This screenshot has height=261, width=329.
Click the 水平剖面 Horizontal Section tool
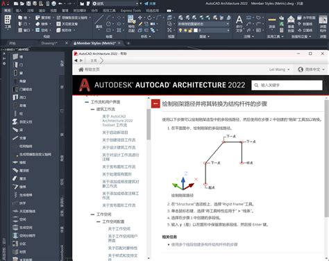click(306, 17)
